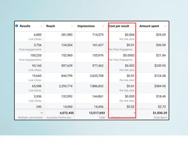Screen dimensions: 188x141
Task: Sort by the Reach column header
Action: pos(50,26)
